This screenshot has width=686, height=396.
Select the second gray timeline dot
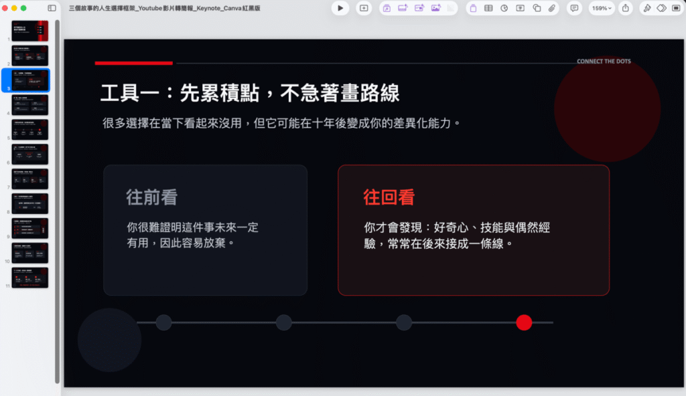(283, 322)
